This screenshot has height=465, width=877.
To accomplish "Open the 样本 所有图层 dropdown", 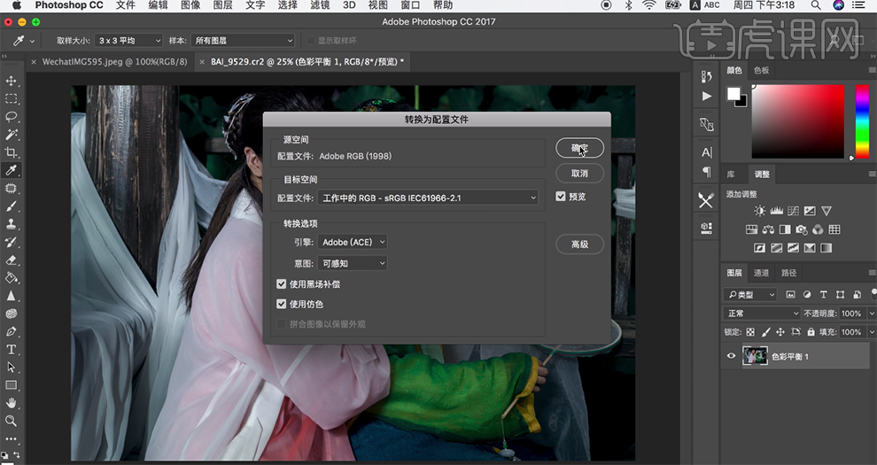I will coord(243,40).
